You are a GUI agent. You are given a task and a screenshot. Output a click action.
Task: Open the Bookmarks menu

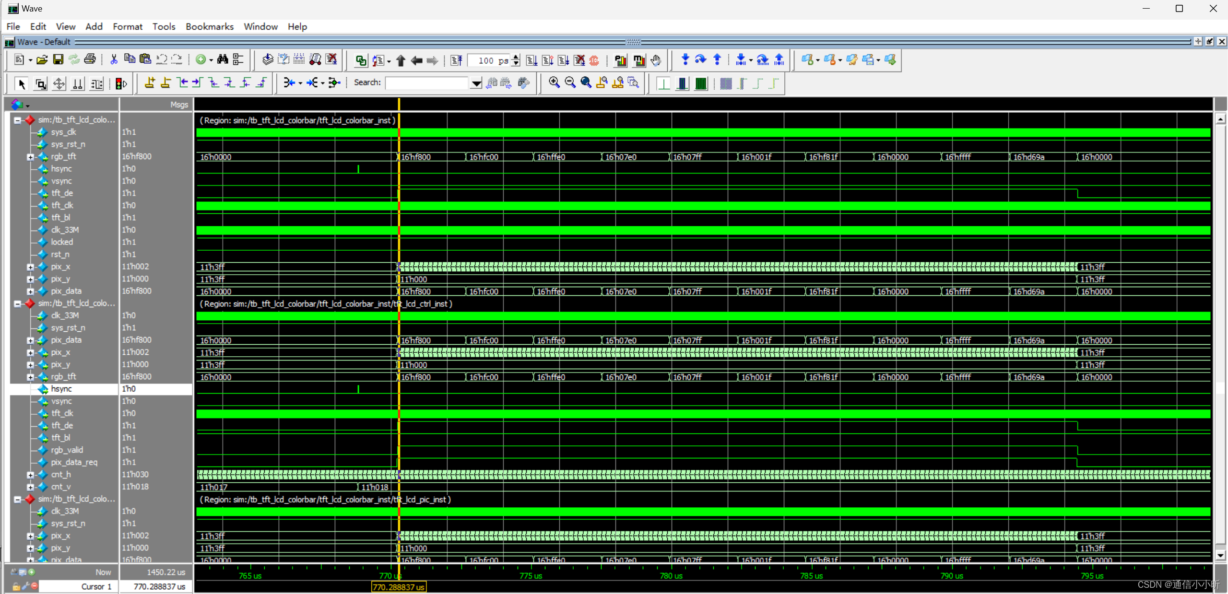(x=209, y=26)
